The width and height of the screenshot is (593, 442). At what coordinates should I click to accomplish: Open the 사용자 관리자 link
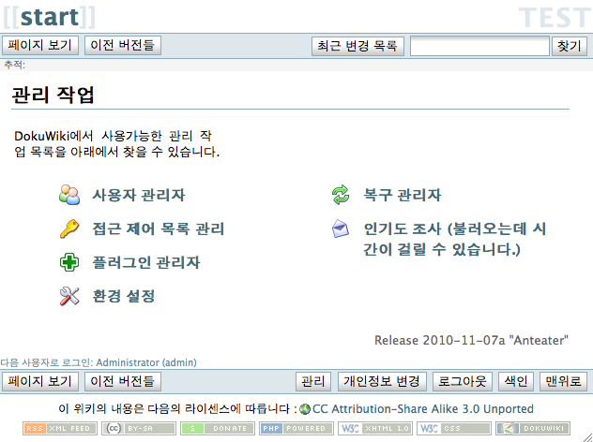(139, 195)
